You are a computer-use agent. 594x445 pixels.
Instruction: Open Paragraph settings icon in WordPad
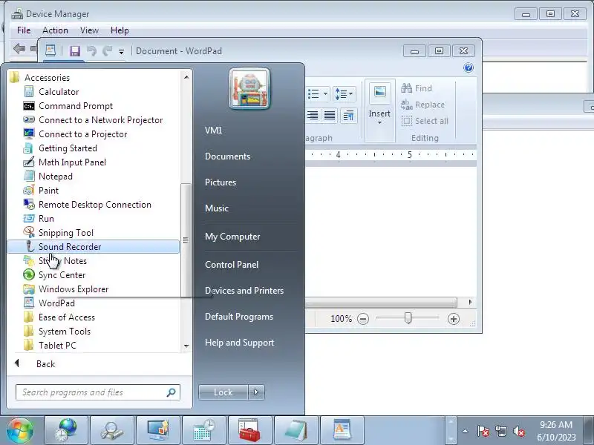coord(348,116)
